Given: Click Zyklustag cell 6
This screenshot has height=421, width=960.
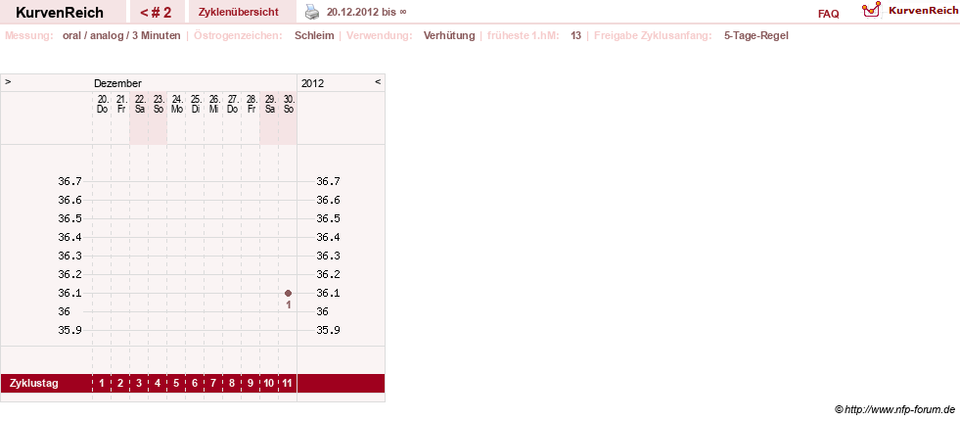Looking at the screenshot, I should (196, 384).
